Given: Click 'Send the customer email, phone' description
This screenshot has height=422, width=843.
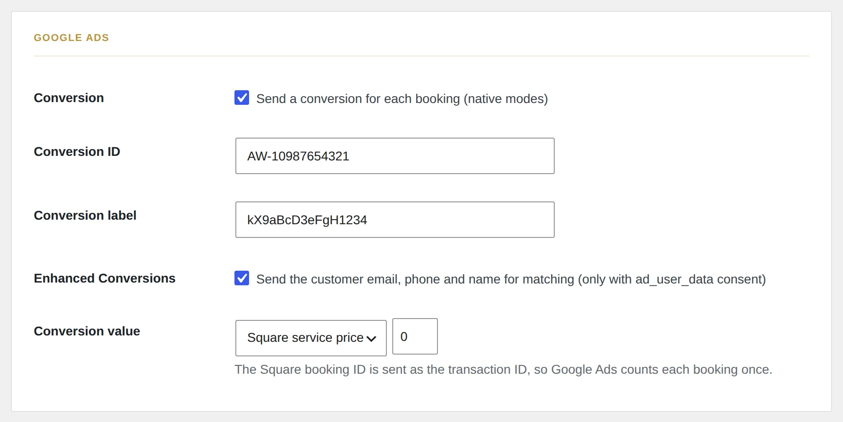Looking at the screenshot, I should [x=511, y=279].
